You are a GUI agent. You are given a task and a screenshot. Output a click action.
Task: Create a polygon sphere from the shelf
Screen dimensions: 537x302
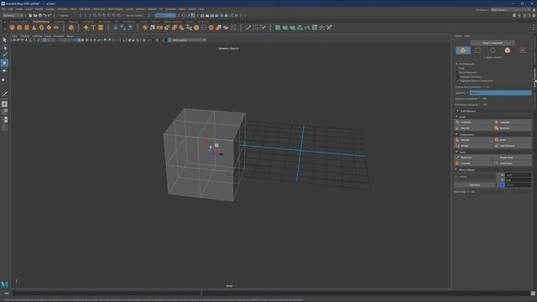13,28
